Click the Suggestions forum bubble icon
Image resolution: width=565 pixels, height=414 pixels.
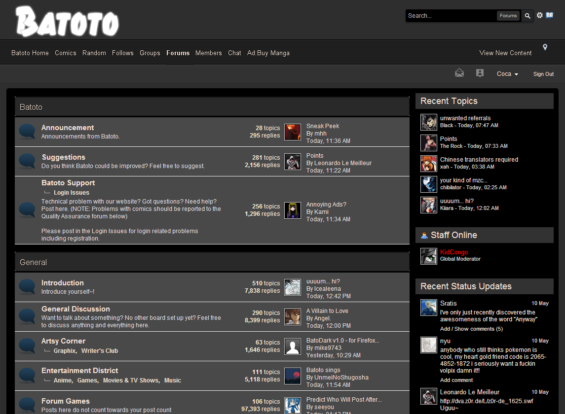[27, 161]
